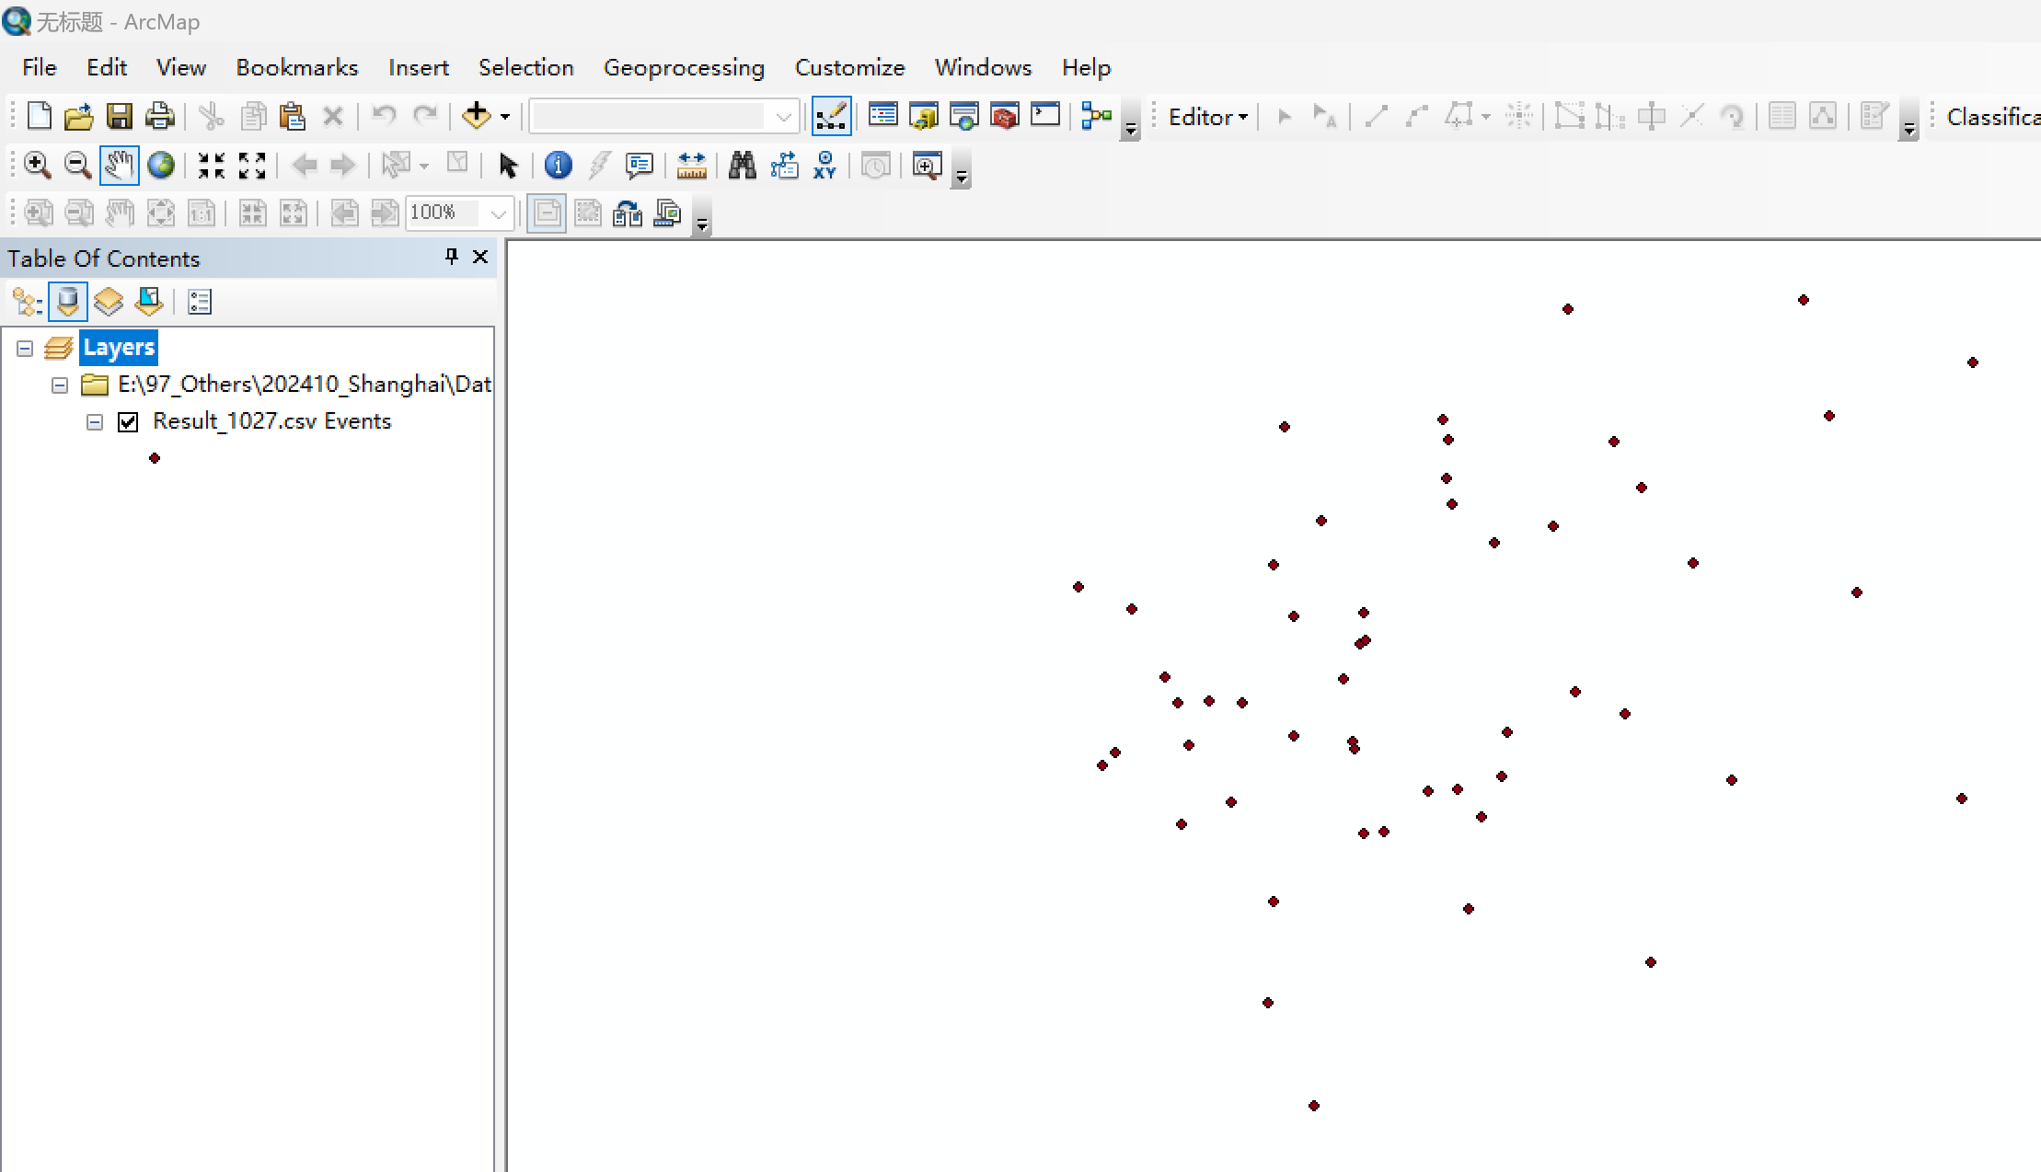Open the View menu
This screenshot has height=1172, width=2041.
click(181, 67)
